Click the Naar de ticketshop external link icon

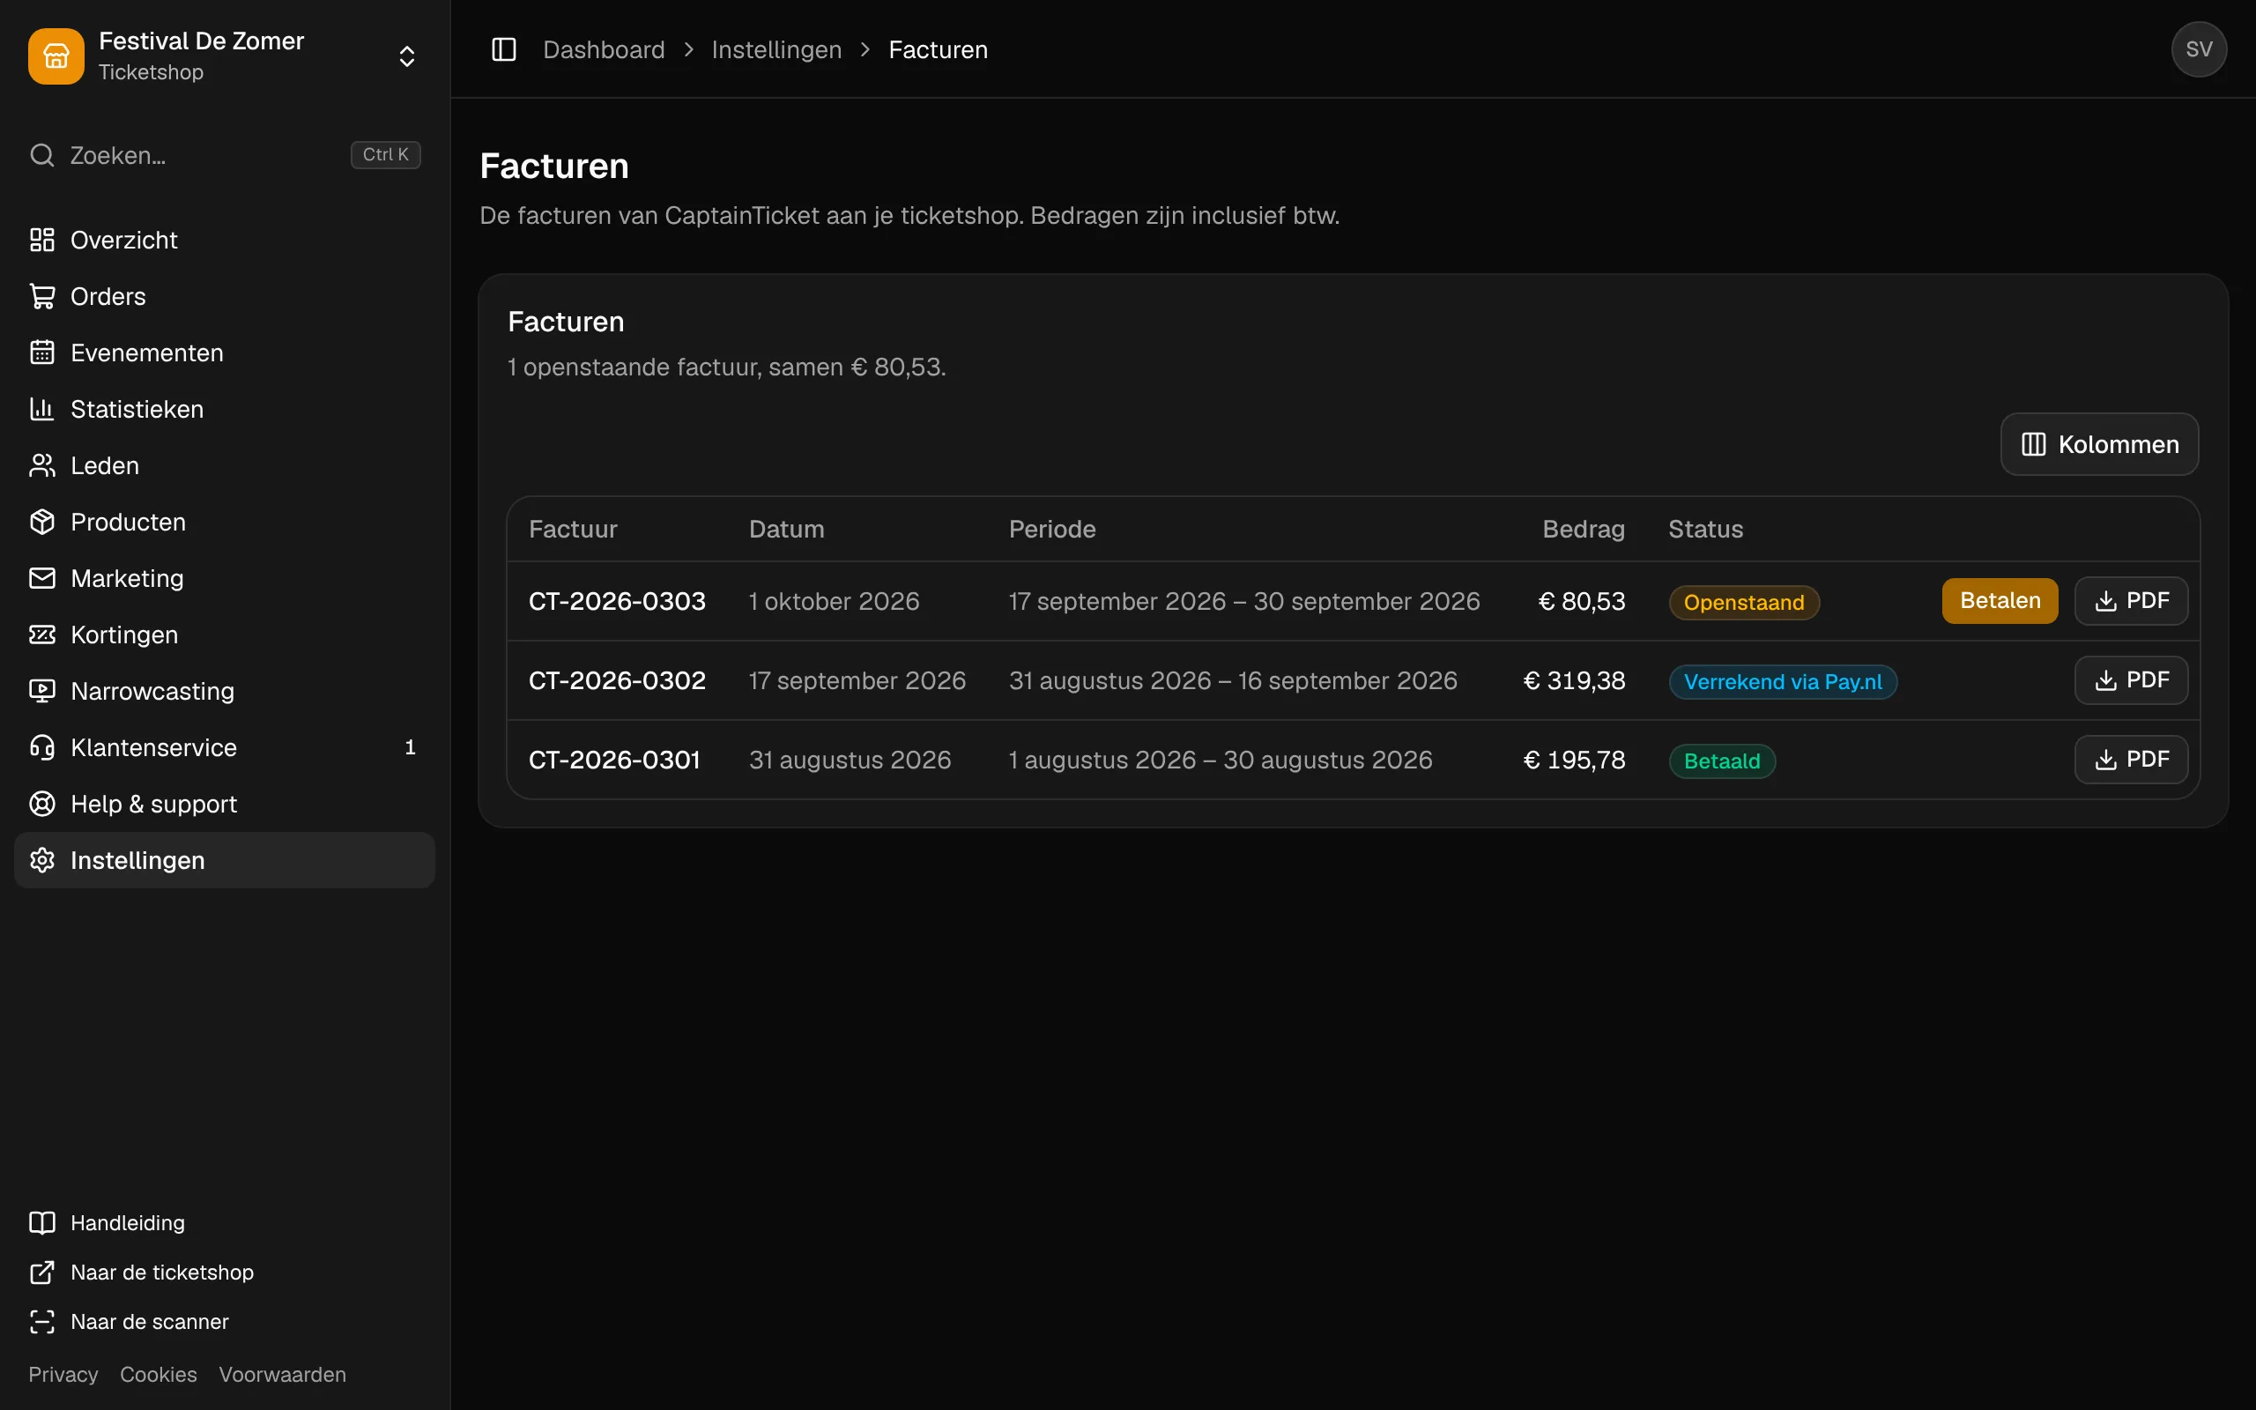point(42,1272)
